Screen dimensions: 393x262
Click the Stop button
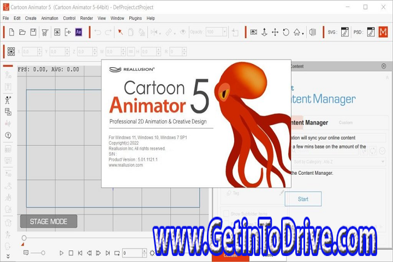point(71,253)
